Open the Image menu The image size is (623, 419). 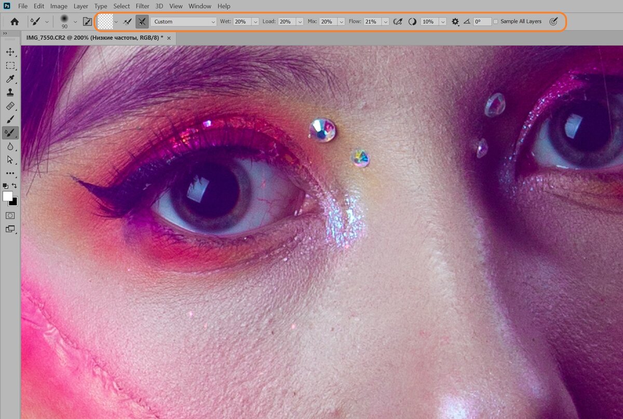59,6
